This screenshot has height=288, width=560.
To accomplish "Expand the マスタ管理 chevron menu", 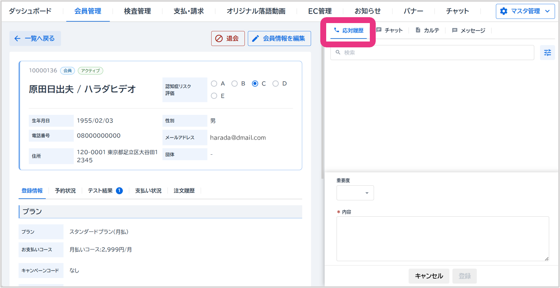I will pyautogui.click(x=547, y=11).
